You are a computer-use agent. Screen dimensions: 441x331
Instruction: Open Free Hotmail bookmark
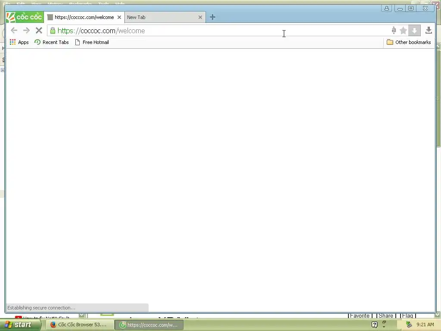92,42
